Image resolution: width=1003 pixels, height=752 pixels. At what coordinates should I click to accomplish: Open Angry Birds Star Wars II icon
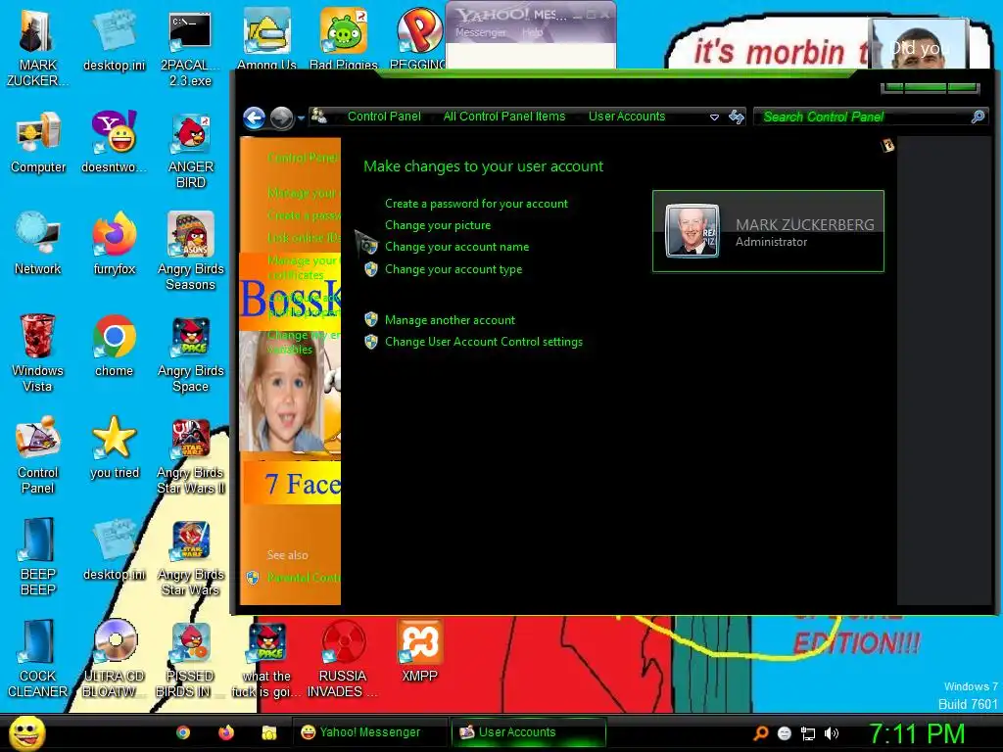pyautogui.click(x=191, y=454)
